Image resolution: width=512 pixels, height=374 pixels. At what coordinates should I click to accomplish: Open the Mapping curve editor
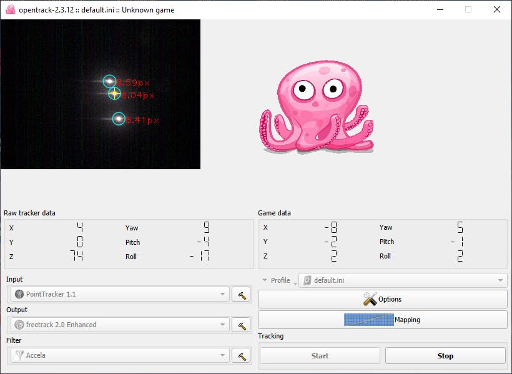382,320
